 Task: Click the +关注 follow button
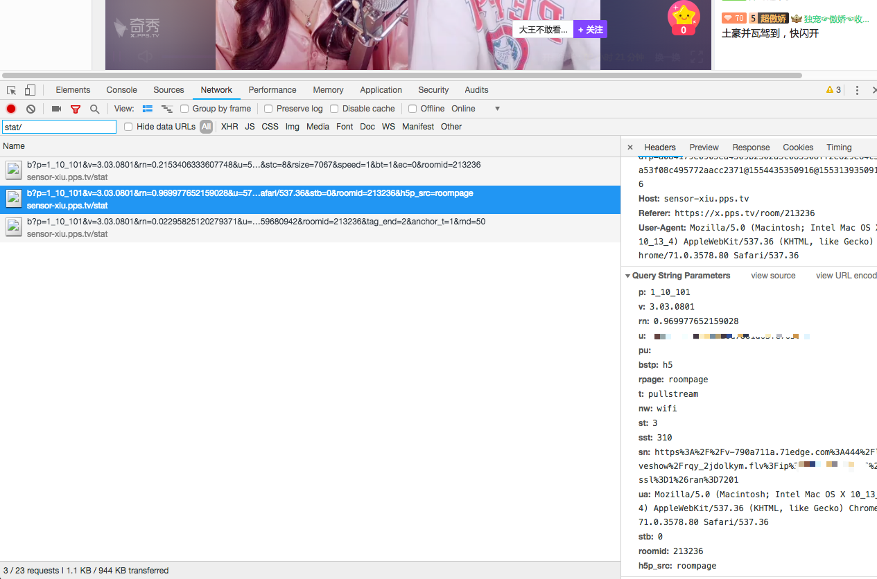point(589,30)
